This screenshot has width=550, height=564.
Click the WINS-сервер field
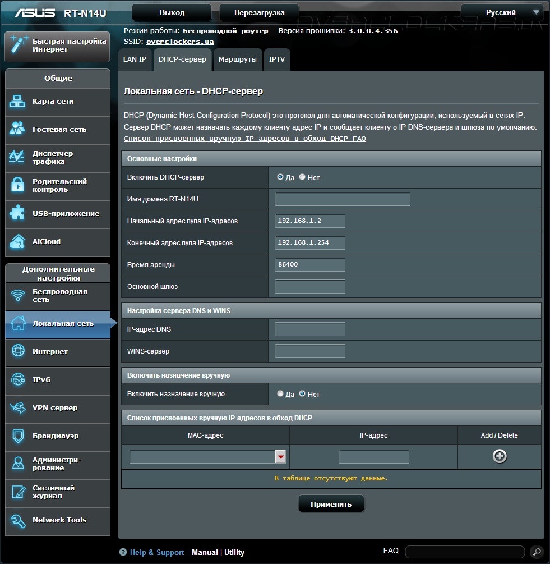coord(311,351)
